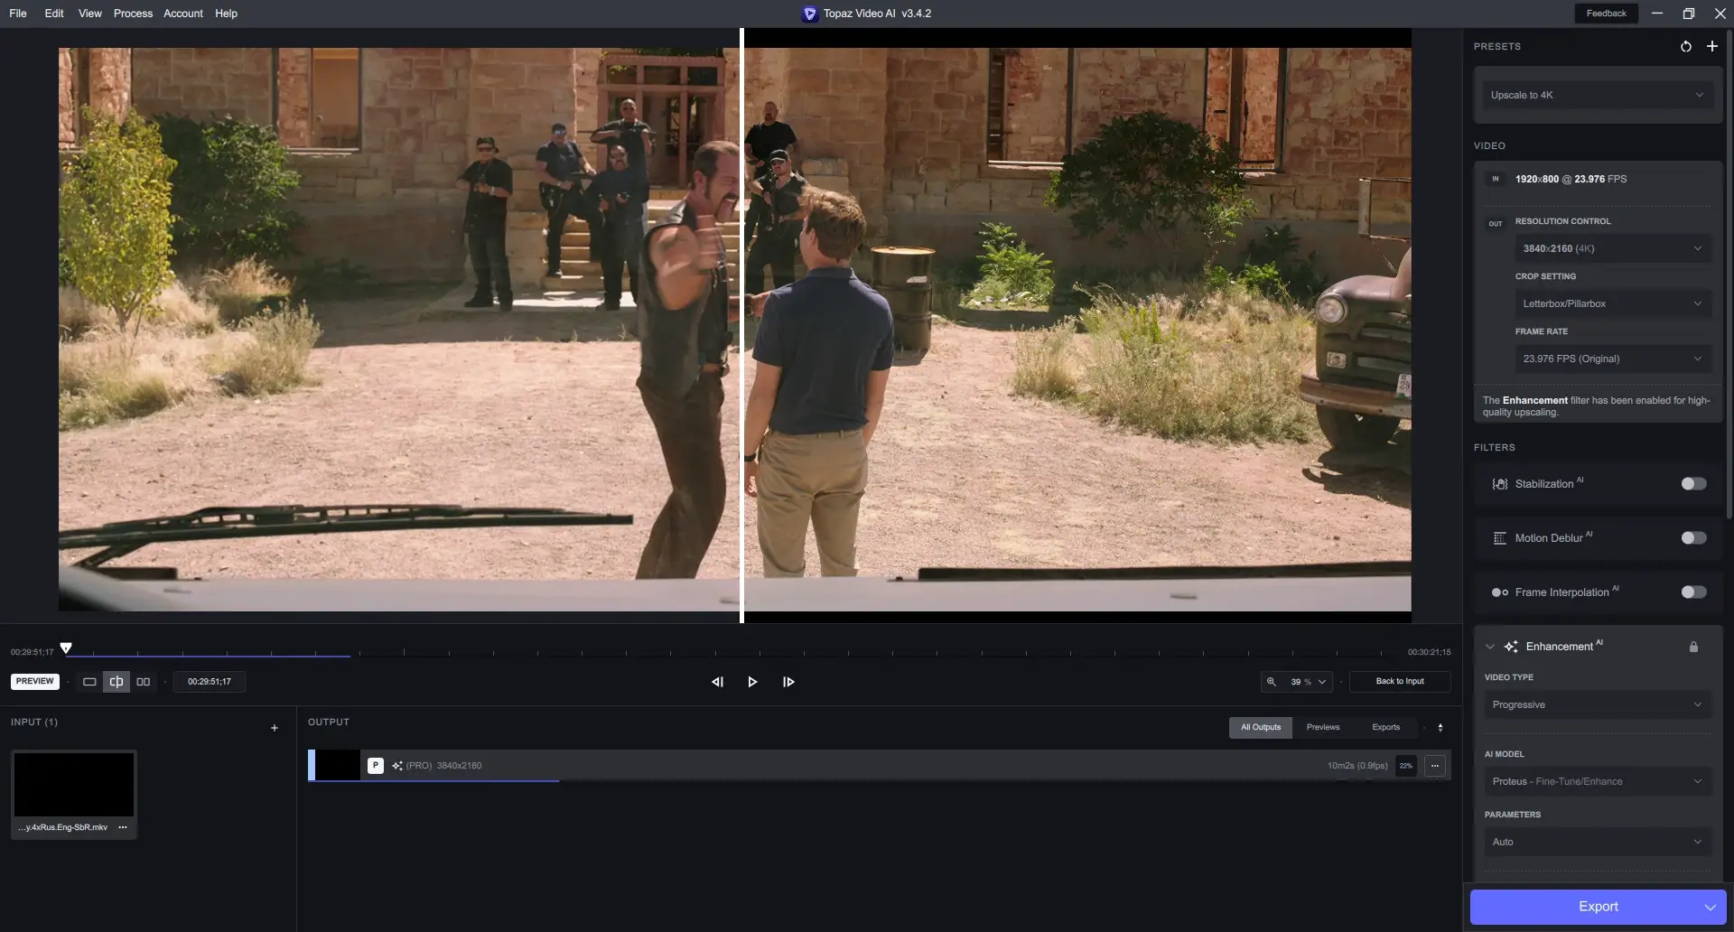
Task: Click the PREVIEW button
Action: point(35,682)
